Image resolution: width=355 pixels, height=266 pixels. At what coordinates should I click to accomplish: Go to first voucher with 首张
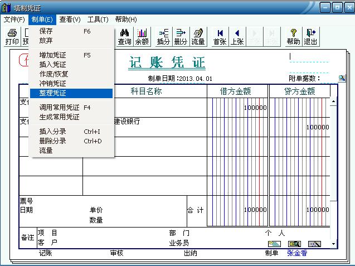coord(220,37)
